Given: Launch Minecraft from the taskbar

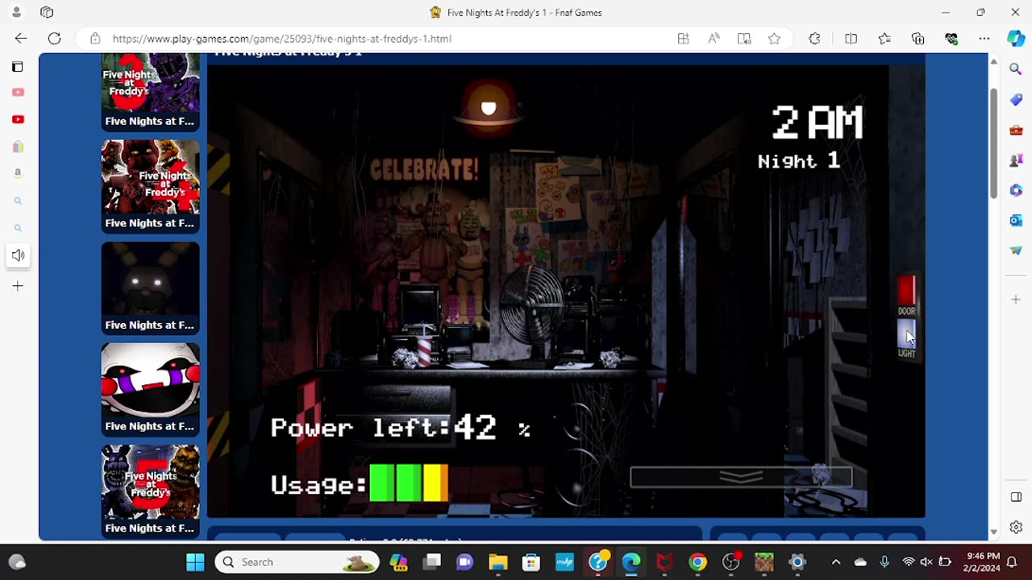Looking at the screenshot, I should coord(764,562).
